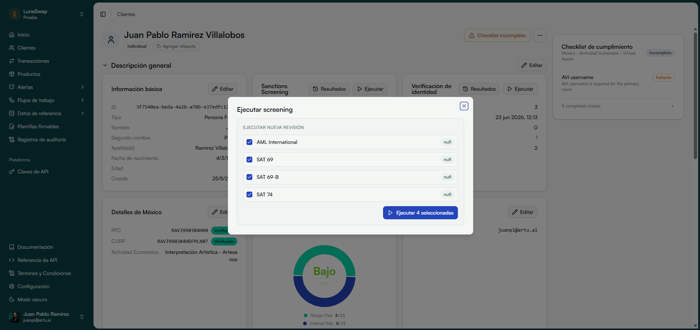
Task: Click the Checklist incompleto button
Action: tap(497, 35)
